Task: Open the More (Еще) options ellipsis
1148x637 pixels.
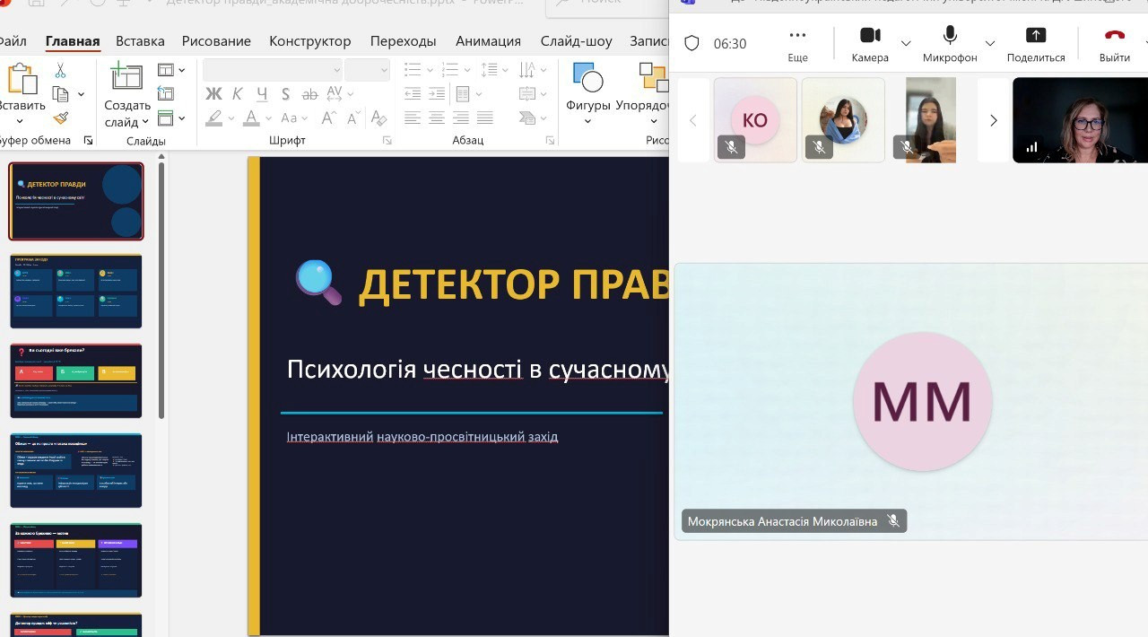Action: coord(797,36)
